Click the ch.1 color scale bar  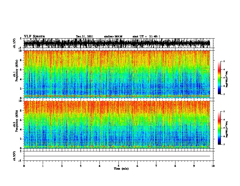point(219,78)
